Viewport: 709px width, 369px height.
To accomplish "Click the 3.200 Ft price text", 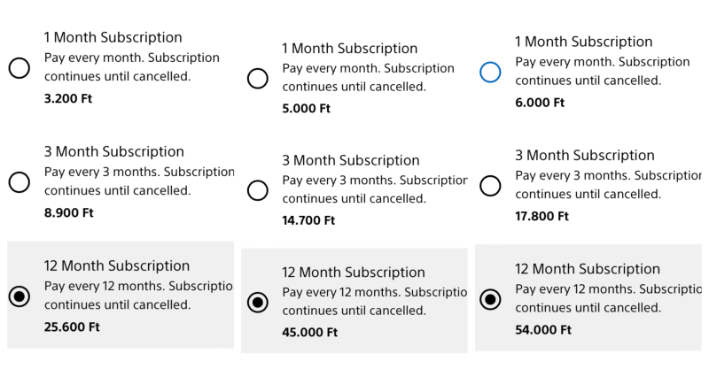I will [x=68, y=98].
